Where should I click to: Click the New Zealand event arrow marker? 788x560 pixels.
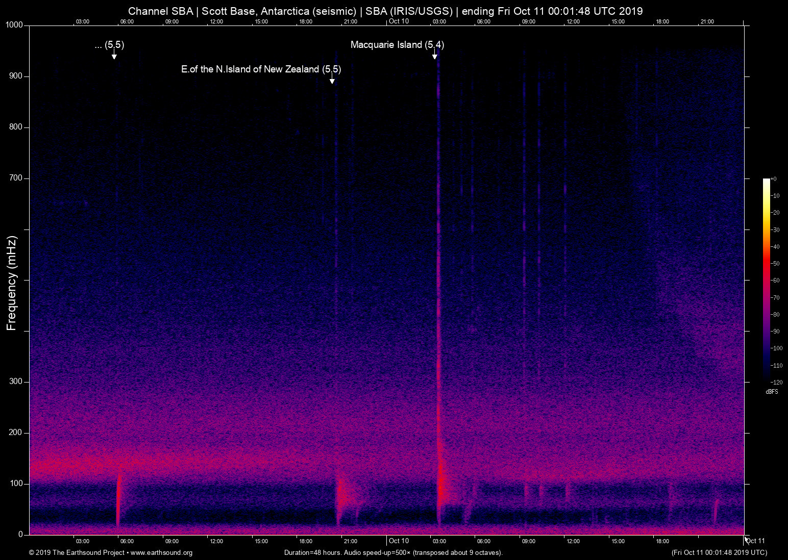click(333, 80)
